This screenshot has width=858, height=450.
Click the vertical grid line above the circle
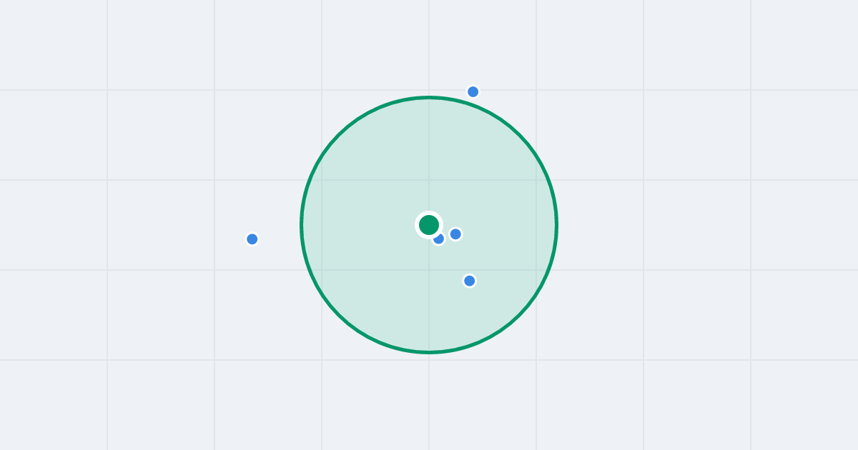(x=429, y=46)
